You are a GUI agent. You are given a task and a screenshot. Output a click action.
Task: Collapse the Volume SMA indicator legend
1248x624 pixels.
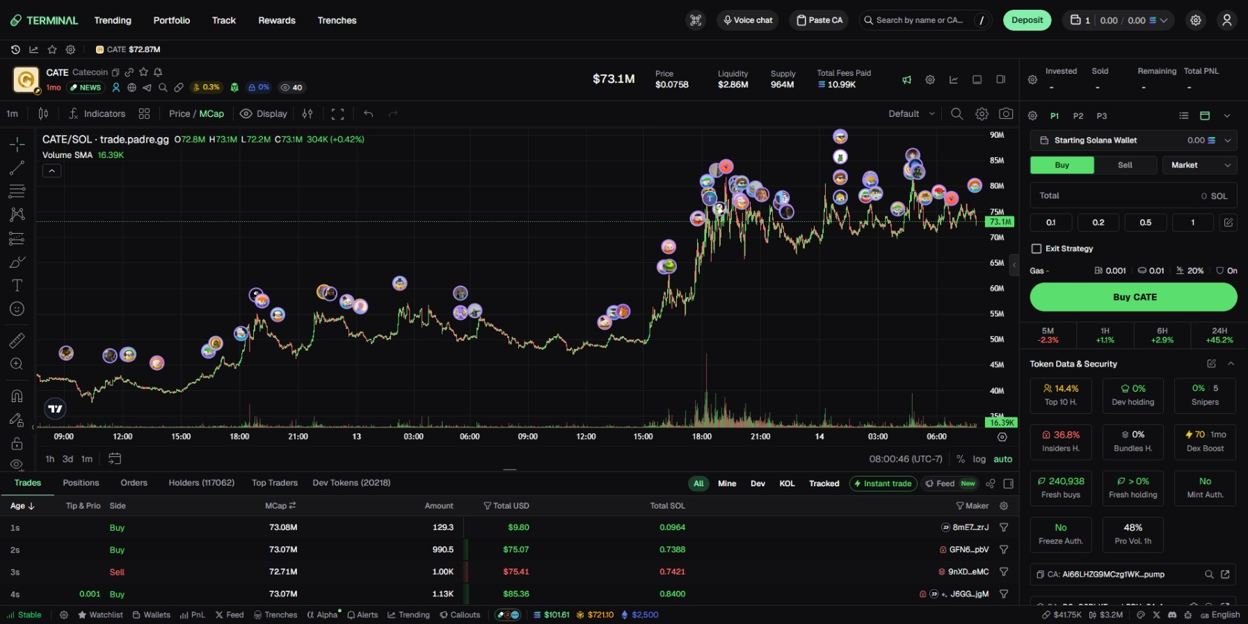(52, 170)
